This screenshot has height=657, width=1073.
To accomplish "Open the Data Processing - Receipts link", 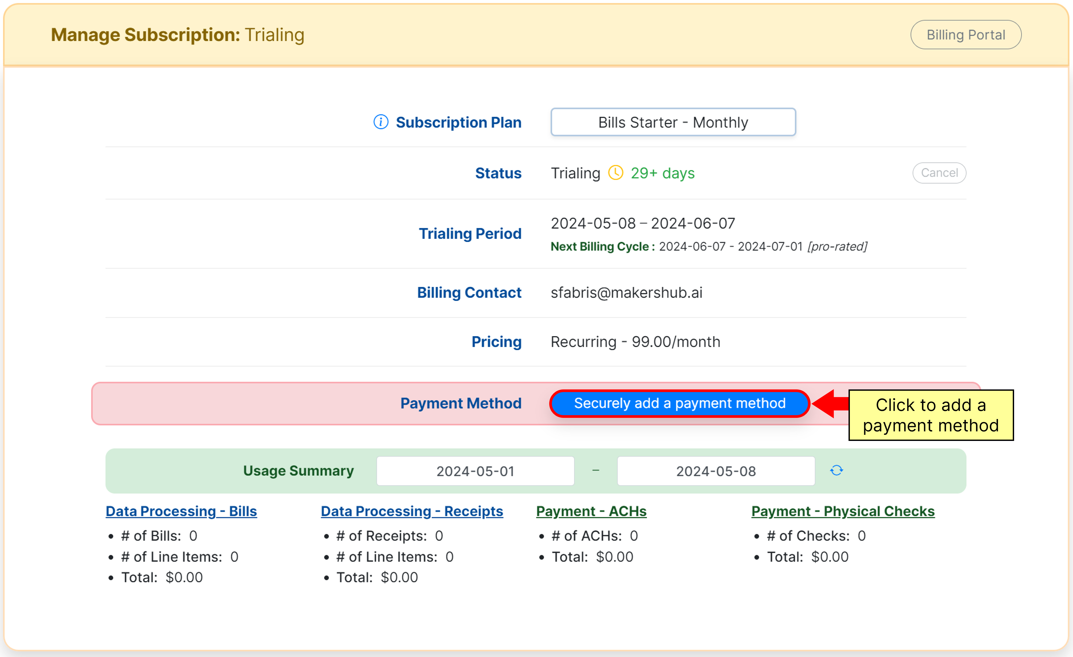I will tap(412, 511).
